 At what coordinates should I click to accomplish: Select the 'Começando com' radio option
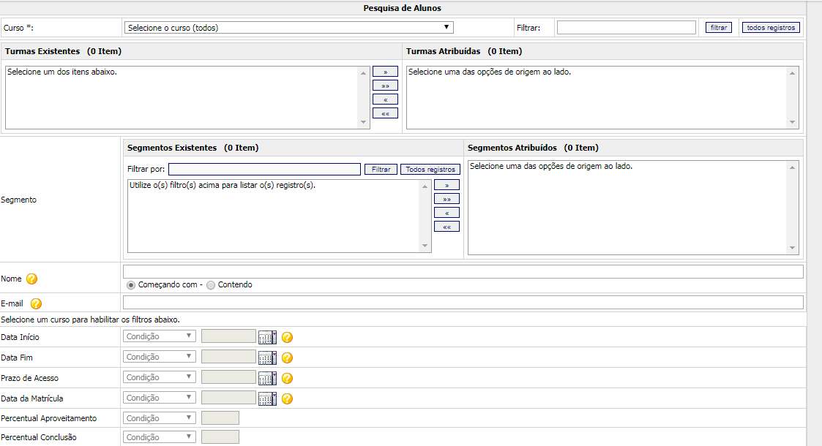[x=131, y=285]
